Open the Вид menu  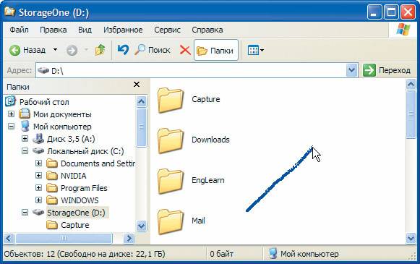tap(85, 30)
